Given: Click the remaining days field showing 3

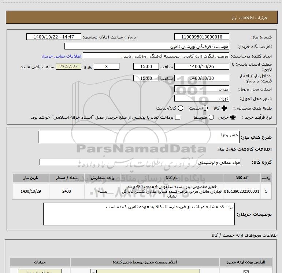Looking at the screenshot, I should pos(107,66).
